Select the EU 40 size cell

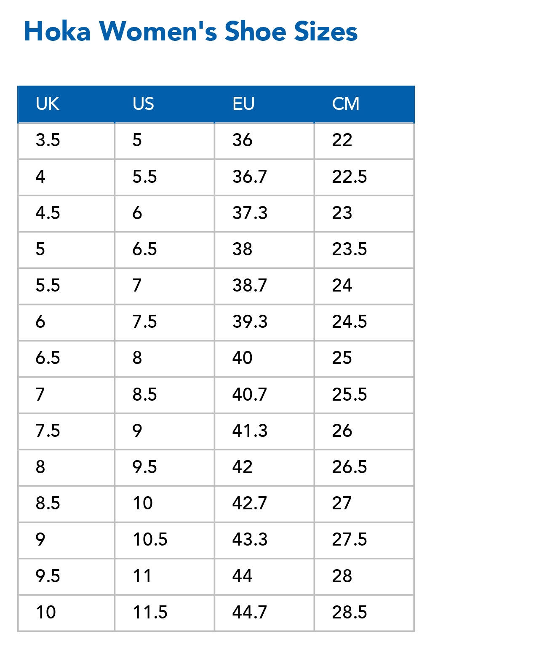(x=243, y=358)
